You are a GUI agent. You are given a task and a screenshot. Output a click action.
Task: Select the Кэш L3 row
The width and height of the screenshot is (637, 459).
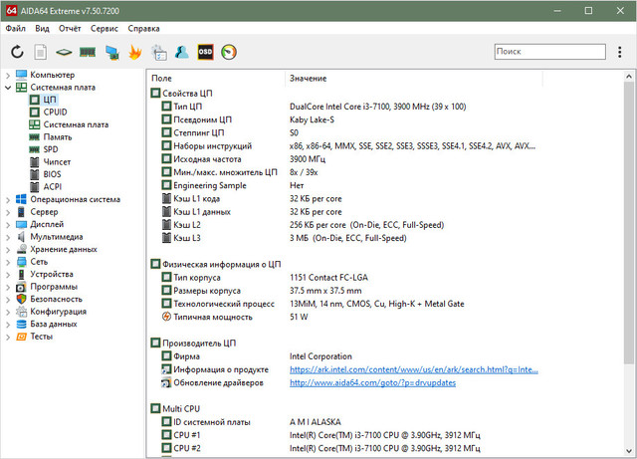click(284, 238)
